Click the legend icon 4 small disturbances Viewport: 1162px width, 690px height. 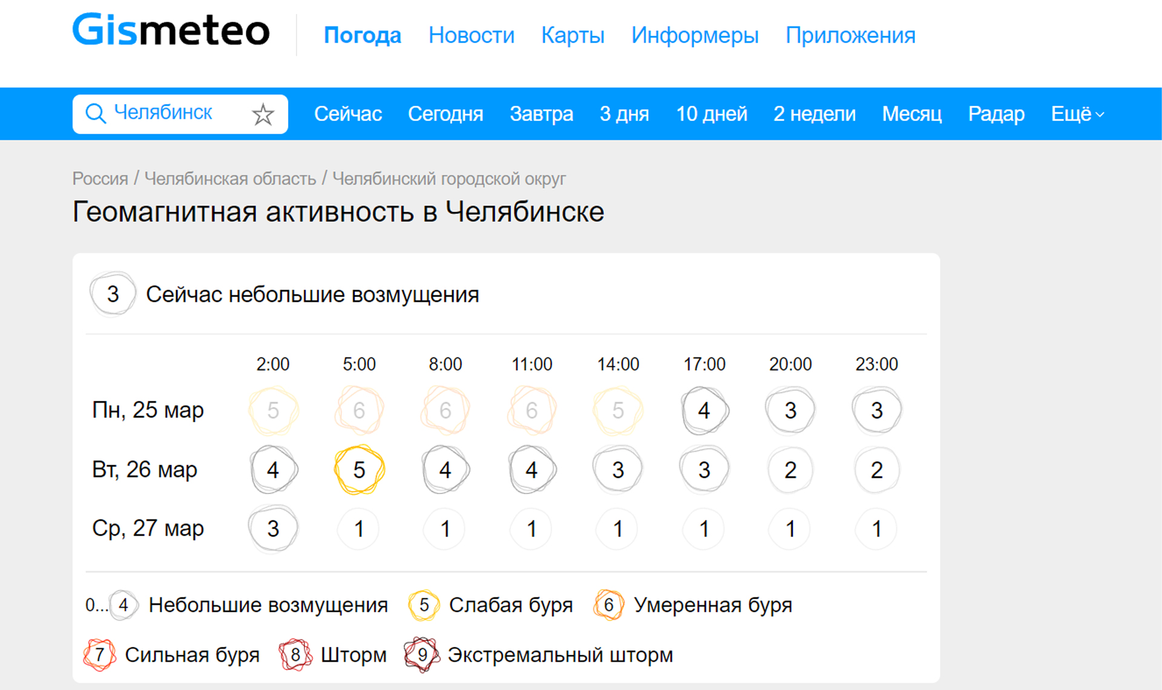pos(124,605)
